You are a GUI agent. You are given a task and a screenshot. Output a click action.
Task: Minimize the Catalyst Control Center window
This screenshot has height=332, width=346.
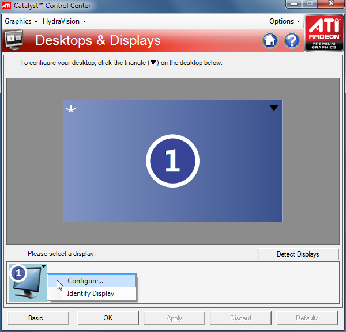(294, 3)
